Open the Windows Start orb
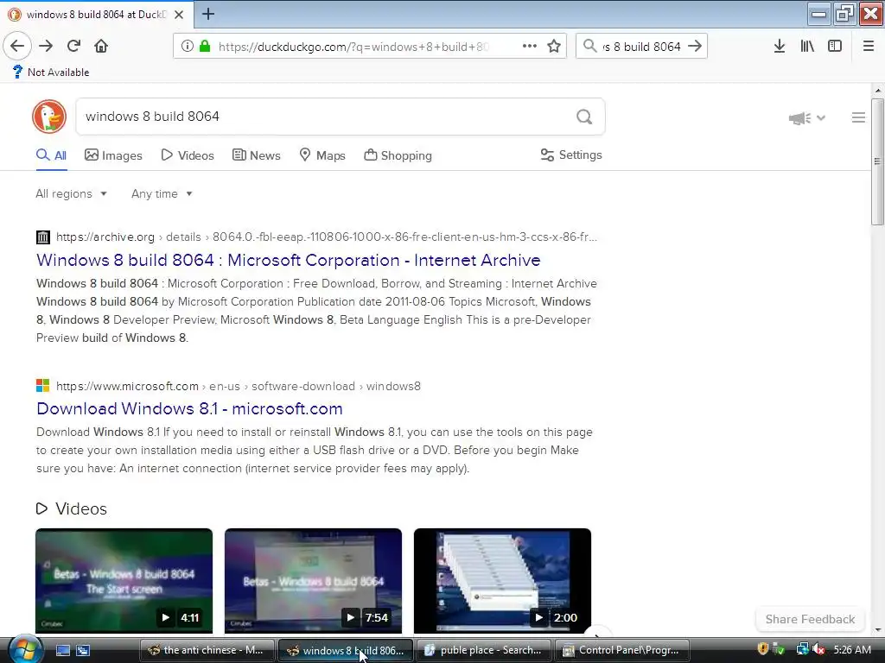This screenshot has width=885, height=663. pyautogui.click(x=25, y=649)
